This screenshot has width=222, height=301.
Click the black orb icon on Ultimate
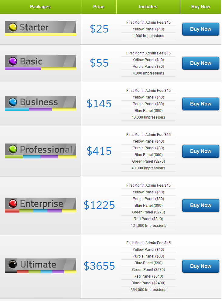13,264
